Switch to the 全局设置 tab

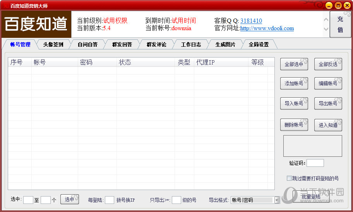[x=259, y=44]
